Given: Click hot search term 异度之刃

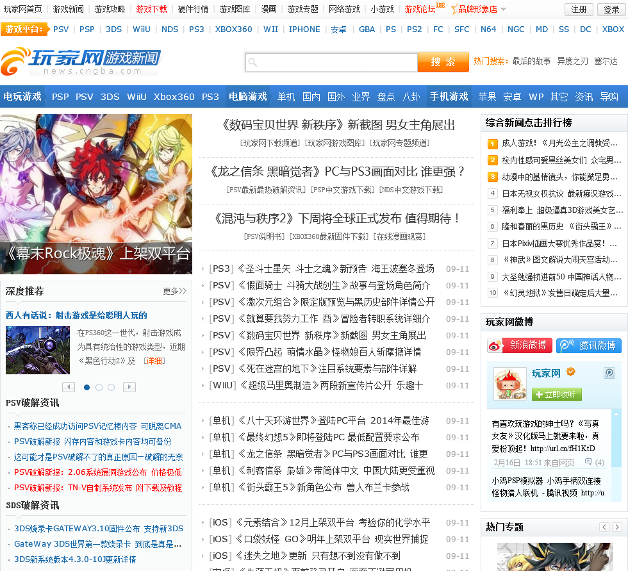Looking at the screenshot, I should pos(573,61).
